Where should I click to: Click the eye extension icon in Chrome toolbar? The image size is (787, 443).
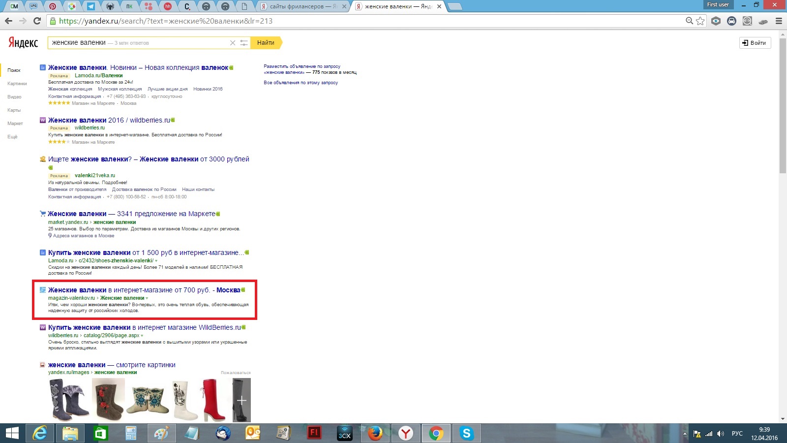(x=716, y=21)
